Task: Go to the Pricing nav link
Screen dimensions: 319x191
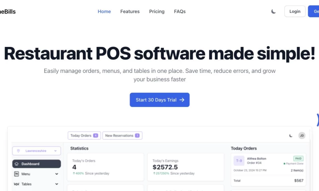Action: point(157,12)
